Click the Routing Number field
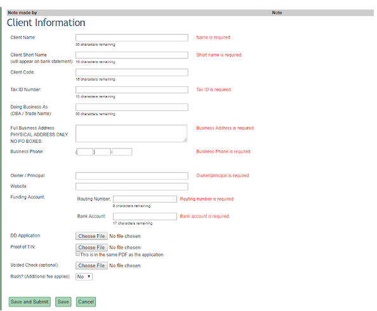This screenshot has height=311, width=377. tap(145, 199)
